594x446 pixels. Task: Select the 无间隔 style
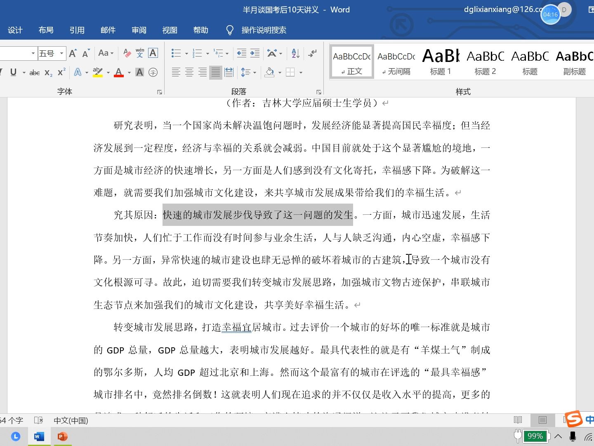(396, 62)
